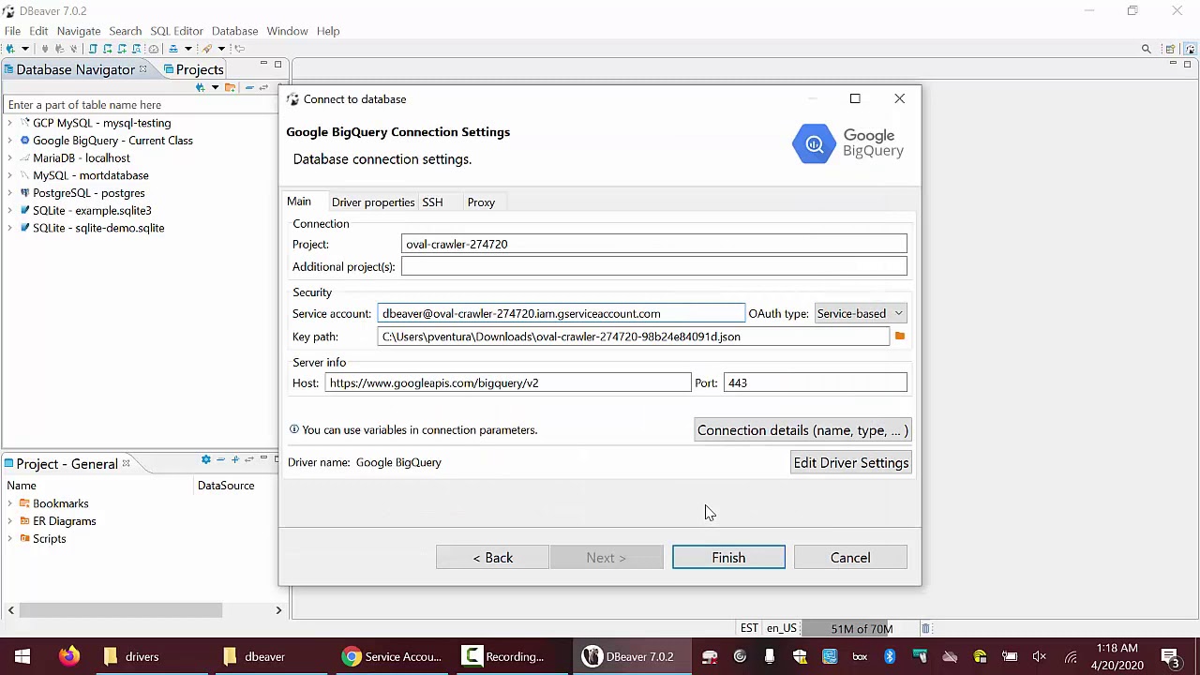Expand the Bookmarks folder

point(10,503)
